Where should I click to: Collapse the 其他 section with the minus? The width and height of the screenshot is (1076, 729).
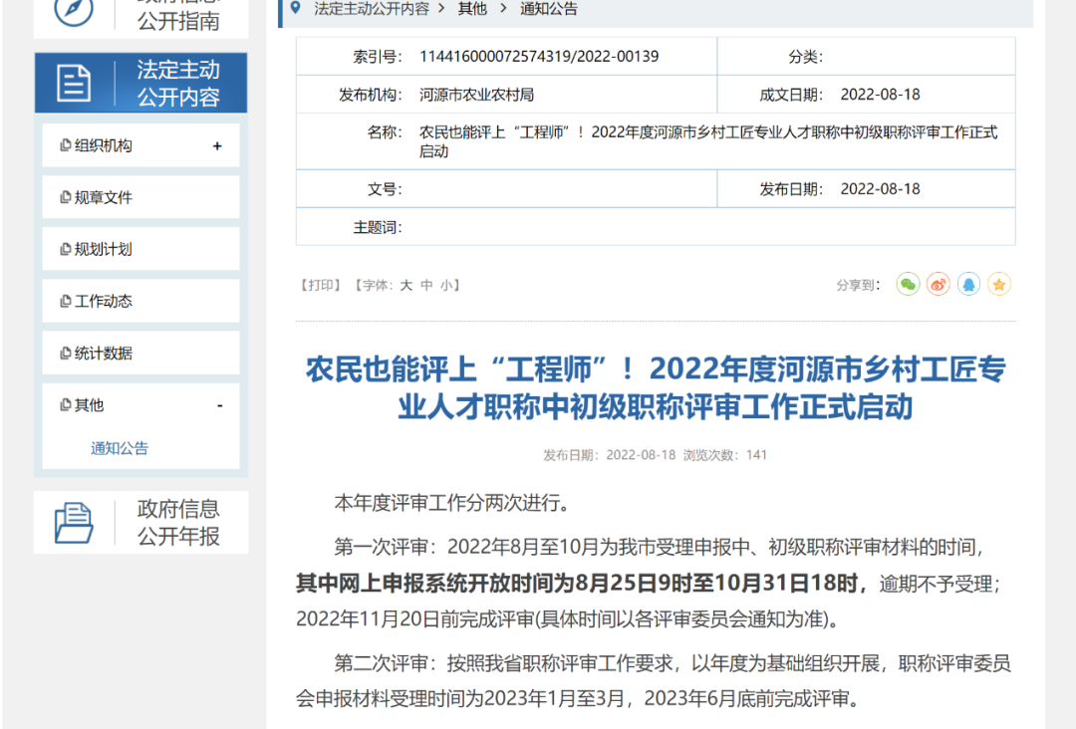(217, 405)
